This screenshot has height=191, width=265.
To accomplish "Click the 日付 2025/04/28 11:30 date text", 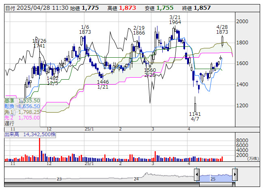I will coord(37,8).
